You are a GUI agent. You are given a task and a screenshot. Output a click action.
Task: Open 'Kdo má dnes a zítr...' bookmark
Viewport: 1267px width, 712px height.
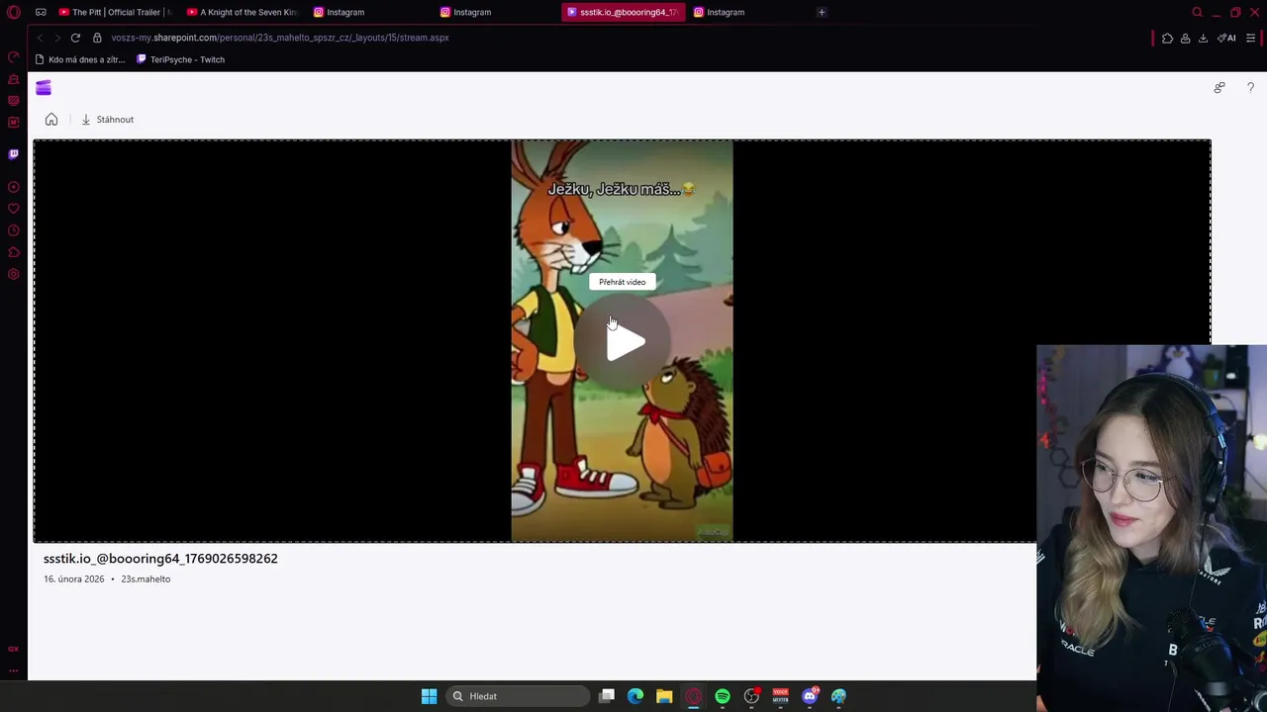(80, 59)
